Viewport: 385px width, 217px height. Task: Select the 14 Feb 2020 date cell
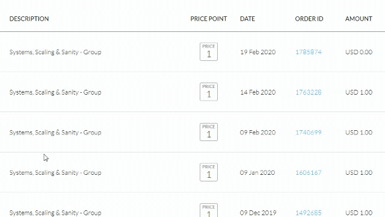pyautogui.click(x=258, y=92)
